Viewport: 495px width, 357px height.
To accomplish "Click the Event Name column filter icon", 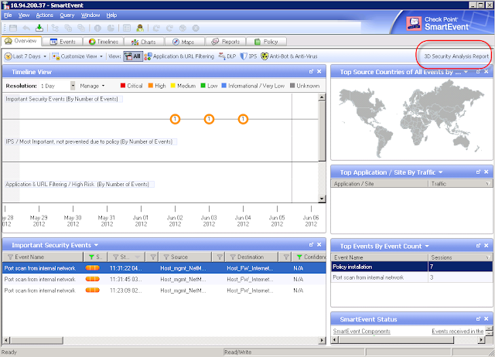I will [10, 257].
